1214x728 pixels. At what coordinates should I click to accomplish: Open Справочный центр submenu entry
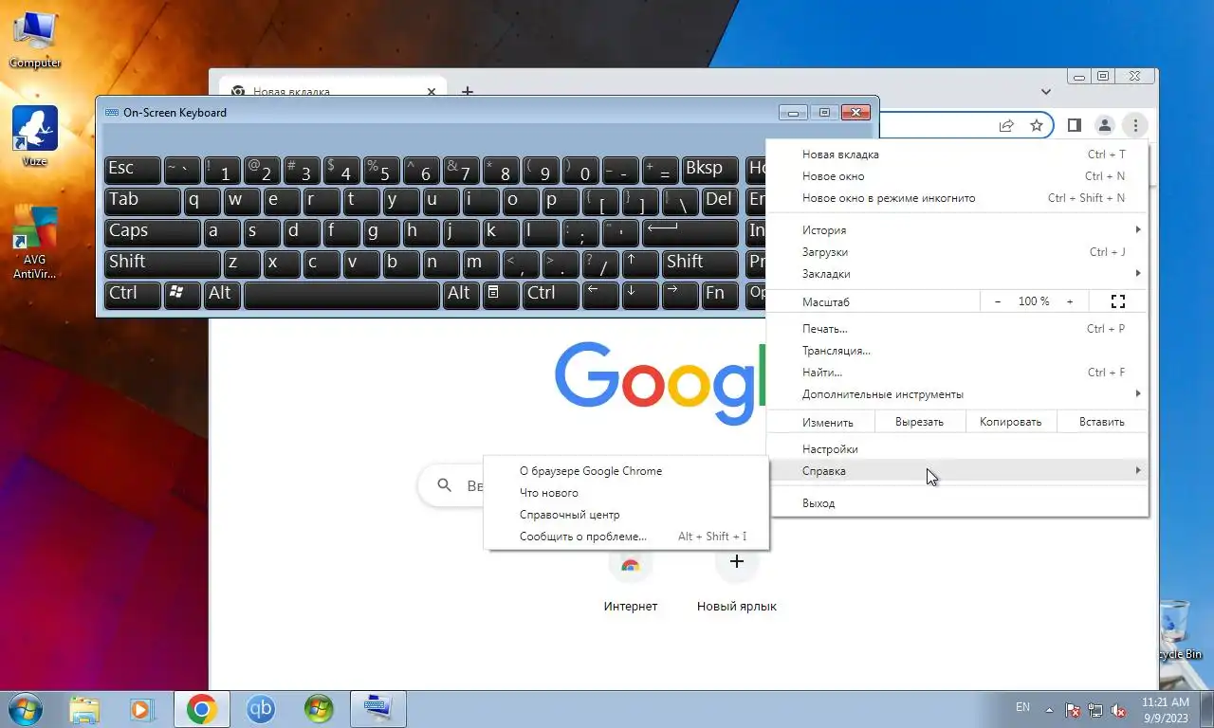pyautogui.click(x=626, y=515)
